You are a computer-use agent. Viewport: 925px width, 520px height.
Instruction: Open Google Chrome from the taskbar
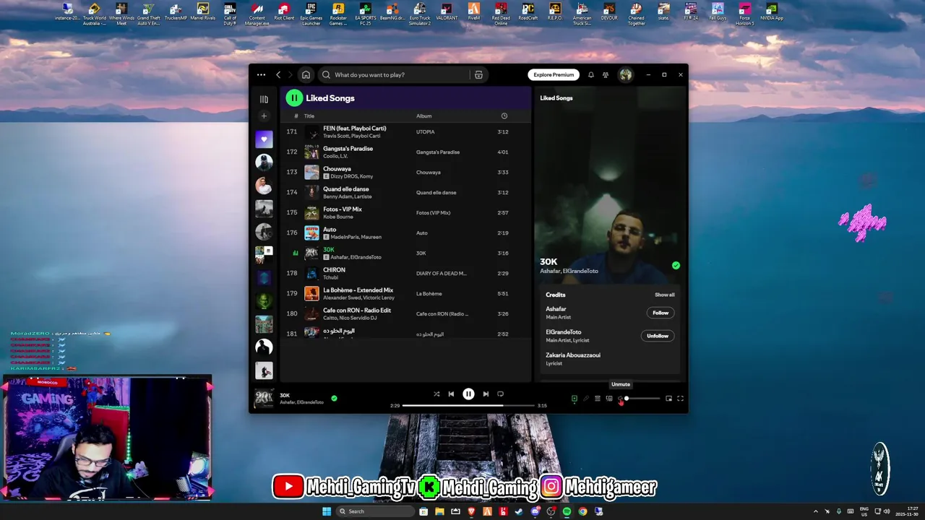(582, 511)
